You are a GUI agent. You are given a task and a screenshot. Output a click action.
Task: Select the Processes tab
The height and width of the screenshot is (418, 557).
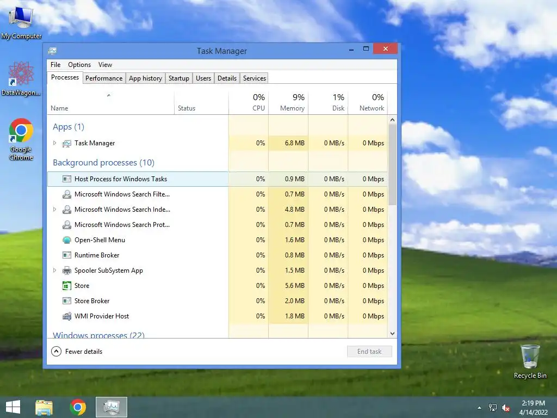(x=65, y=77)
